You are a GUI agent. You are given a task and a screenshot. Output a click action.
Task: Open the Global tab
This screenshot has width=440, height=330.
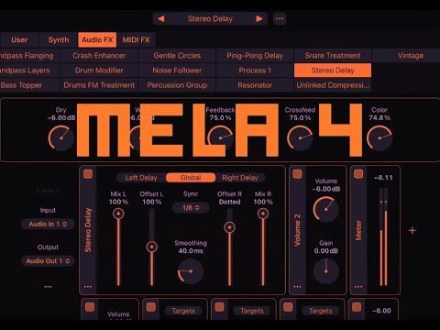pyautogui.click(x=191, y=178)
